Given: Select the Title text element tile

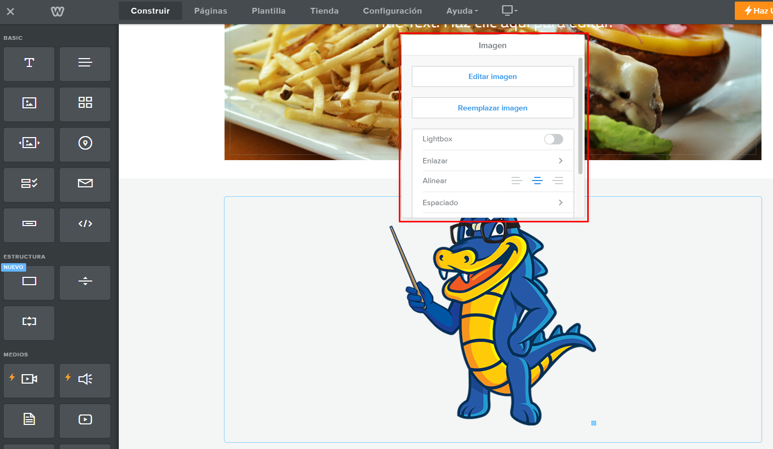Looking at the screenshot, I should pyautogui.click(x=29, y=64).
